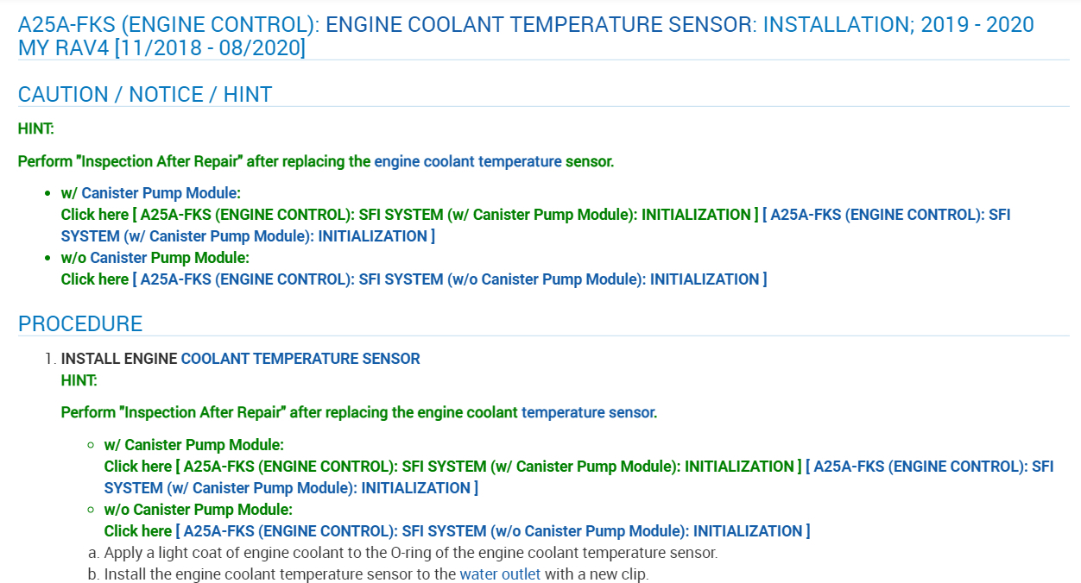This screenshot has width=1081, height=583.
Task: Open w/o Canister INITIALIZATION link in Procedure section
Action: (492, 531)
